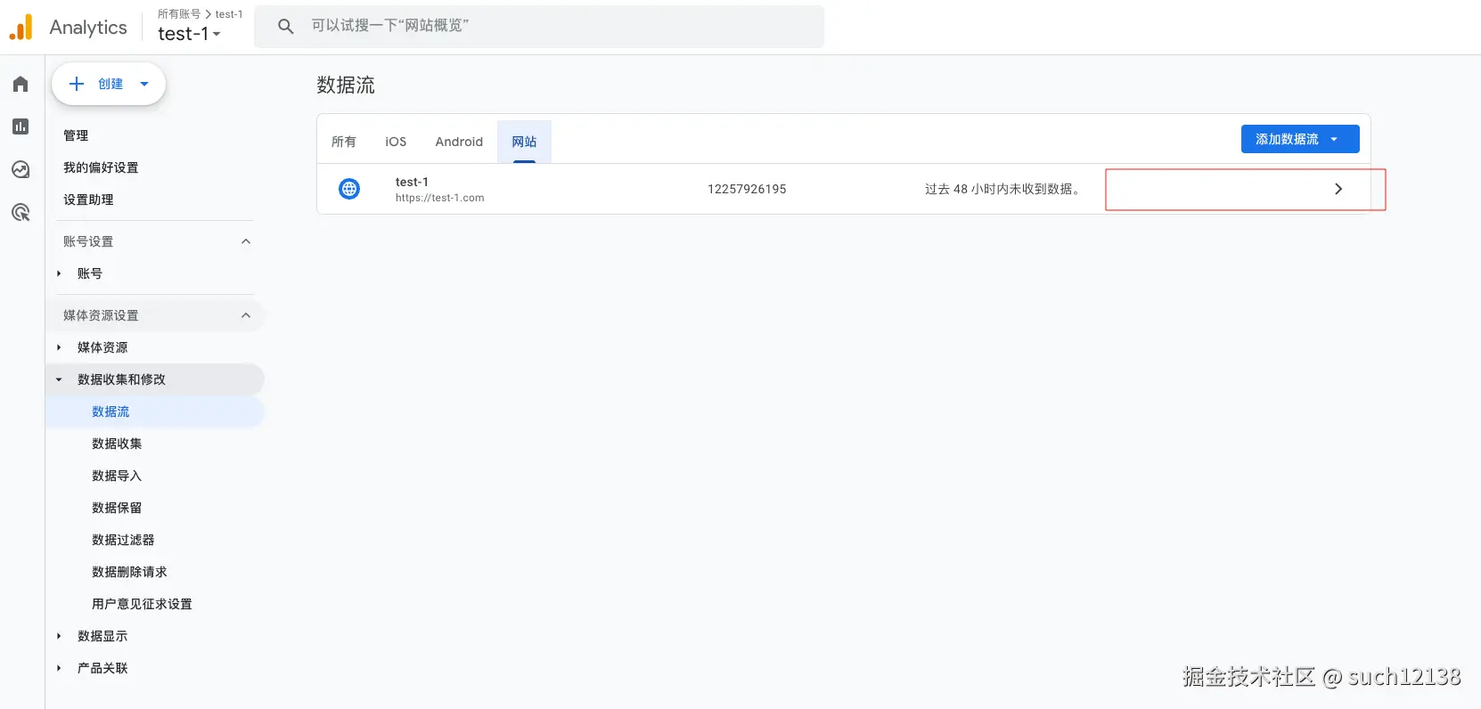Expand the 数据显示 tree item
Viewport: 1481px width, 709px height.
click(59, 636)
